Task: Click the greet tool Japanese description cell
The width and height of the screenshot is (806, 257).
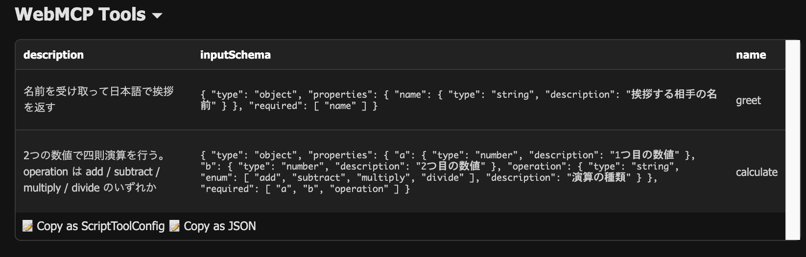Action: point(98,99)
